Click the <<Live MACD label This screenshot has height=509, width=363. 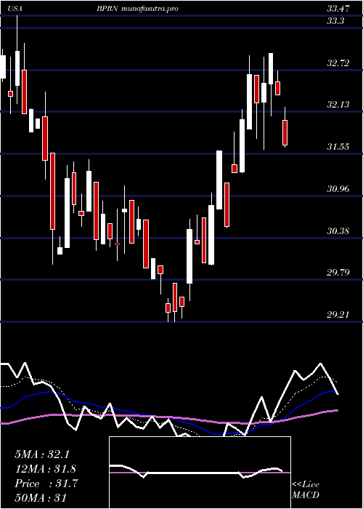pyautogui.click(x=306, y=489)
